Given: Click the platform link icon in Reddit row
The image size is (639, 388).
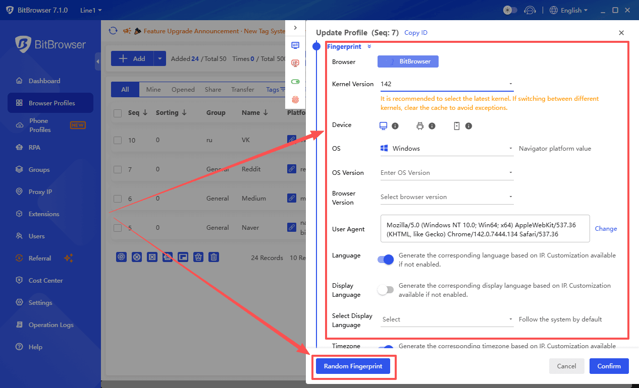Looking at the screenshot, I should (292, 169).
